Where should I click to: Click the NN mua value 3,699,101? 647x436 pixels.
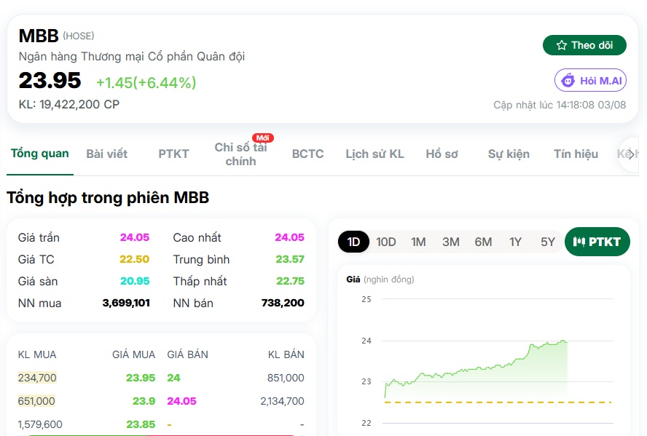tap(126, 303)
